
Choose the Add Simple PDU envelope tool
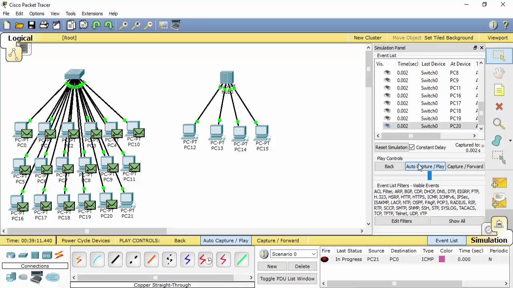point(499,183)
